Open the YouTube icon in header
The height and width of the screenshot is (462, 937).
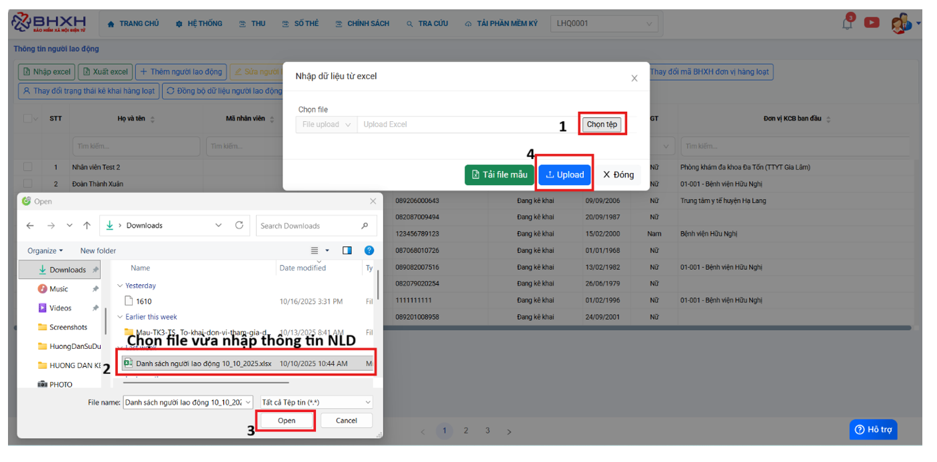[x=872, y=23]
